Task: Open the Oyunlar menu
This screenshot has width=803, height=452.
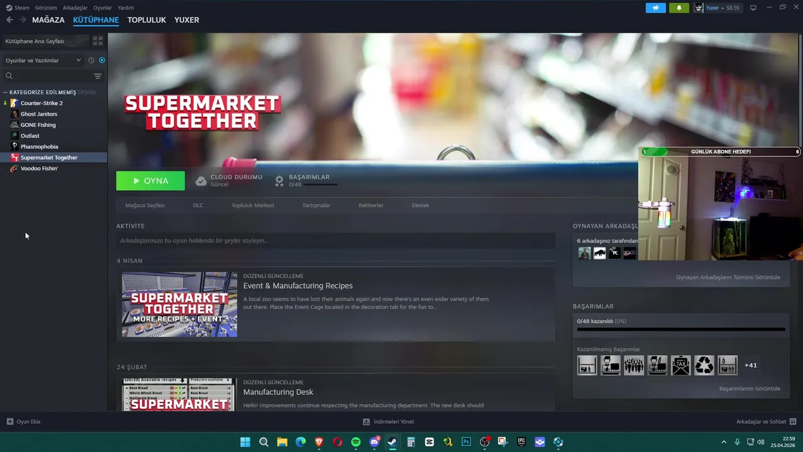Action: coord(103,8)
